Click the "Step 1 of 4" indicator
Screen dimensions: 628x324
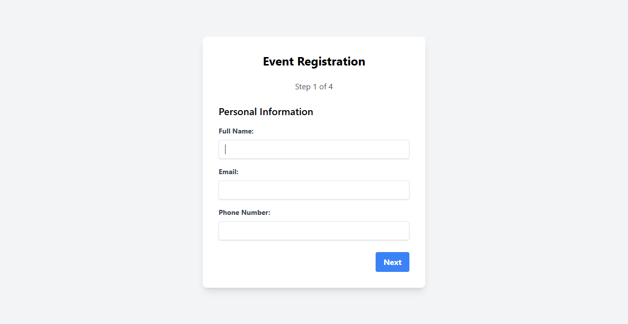pyautogui.click(x=314, y=87)
